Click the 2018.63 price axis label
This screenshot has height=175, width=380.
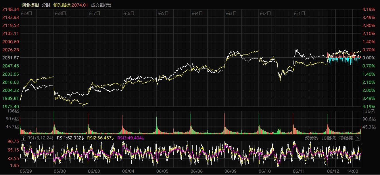tap(11, 82)
